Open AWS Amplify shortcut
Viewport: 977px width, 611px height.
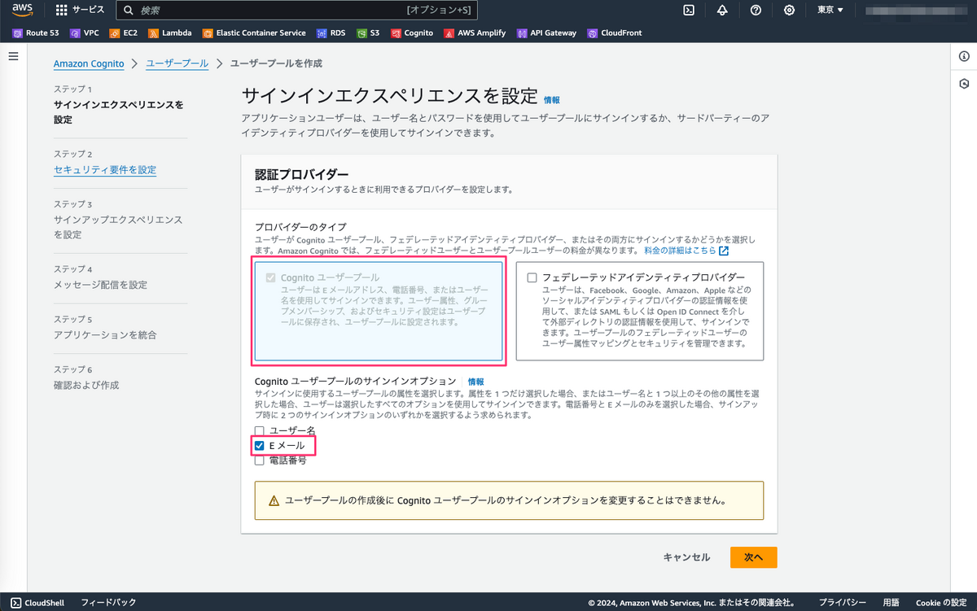[475, 33]
